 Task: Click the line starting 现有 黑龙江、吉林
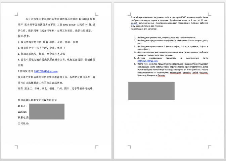(x=56, y=89)
